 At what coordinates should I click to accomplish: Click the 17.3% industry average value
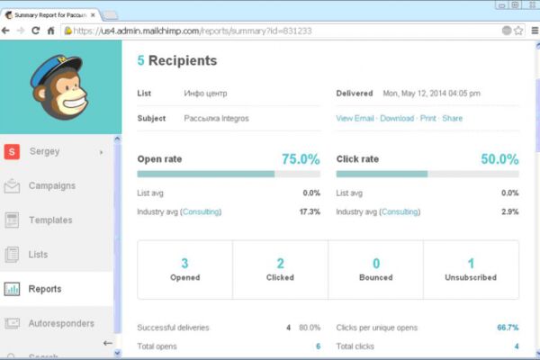[x=310, y=211]
